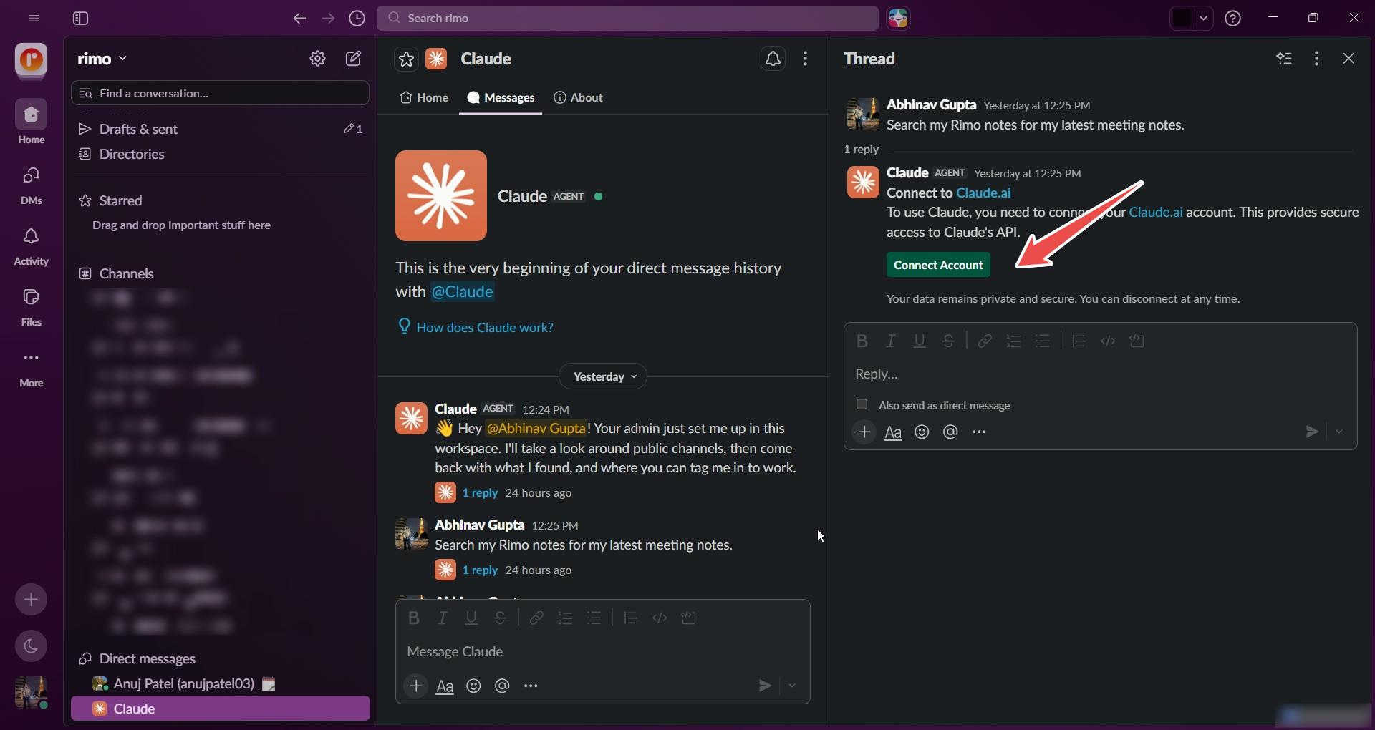The image size is (1375, 730).
Task: Open send options arrow in Message Claude
Action: (792, 686)
